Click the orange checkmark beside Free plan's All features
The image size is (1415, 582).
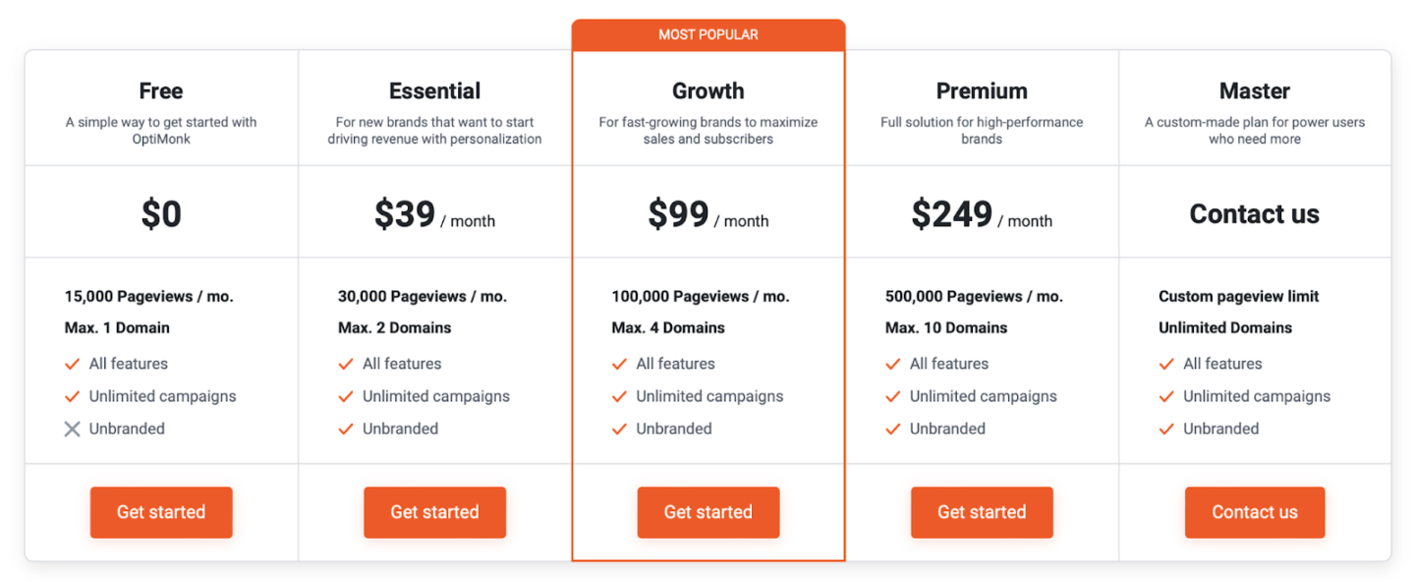[72, 363]
